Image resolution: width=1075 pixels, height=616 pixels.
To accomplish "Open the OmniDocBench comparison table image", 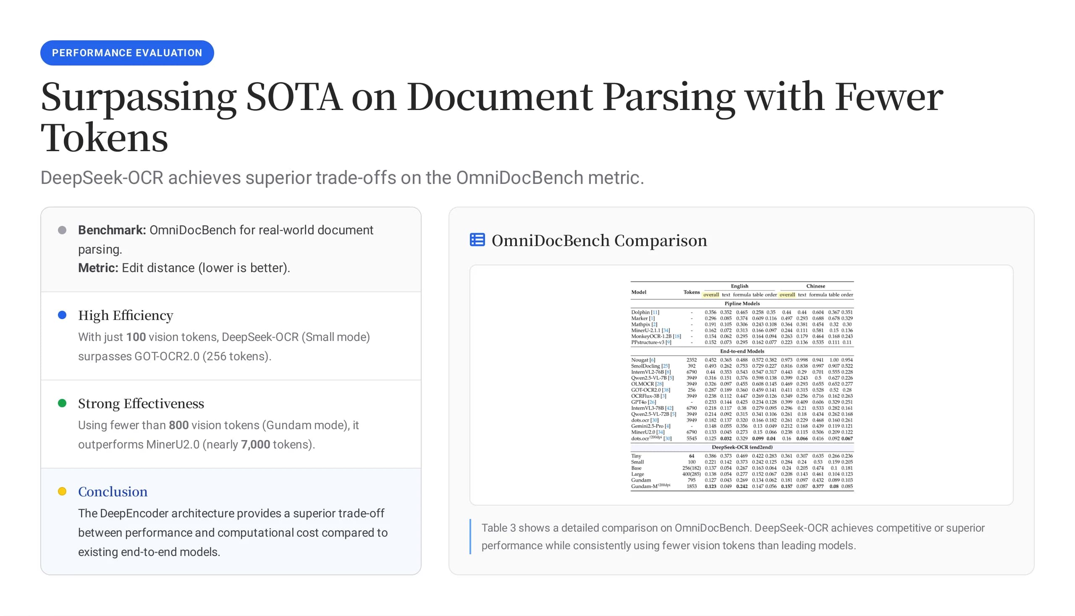I will 742,385.
